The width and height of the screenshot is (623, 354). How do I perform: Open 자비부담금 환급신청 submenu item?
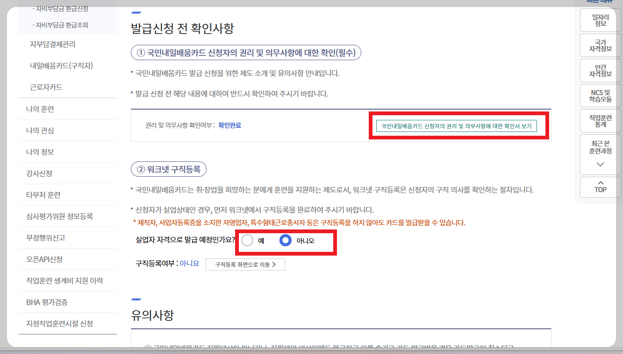coord(60,9)
